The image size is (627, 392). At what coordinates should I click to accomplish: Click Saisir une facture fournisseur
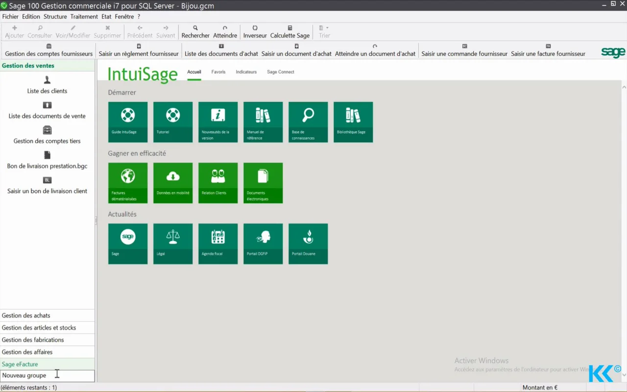click(x=548, y=50)
